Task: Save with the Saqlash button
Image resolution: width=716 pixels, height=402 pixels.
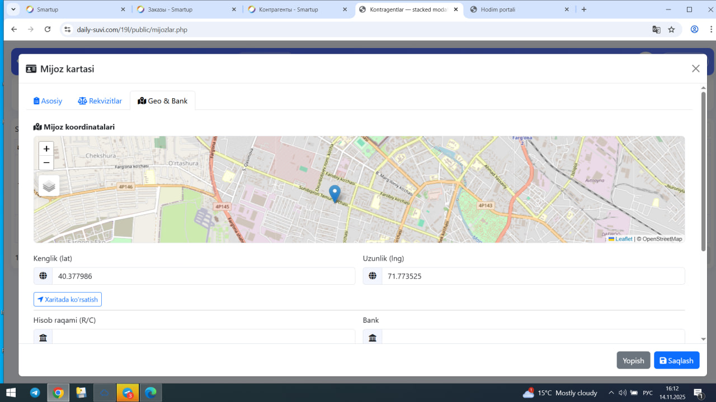Action: [x=676, y=361]
